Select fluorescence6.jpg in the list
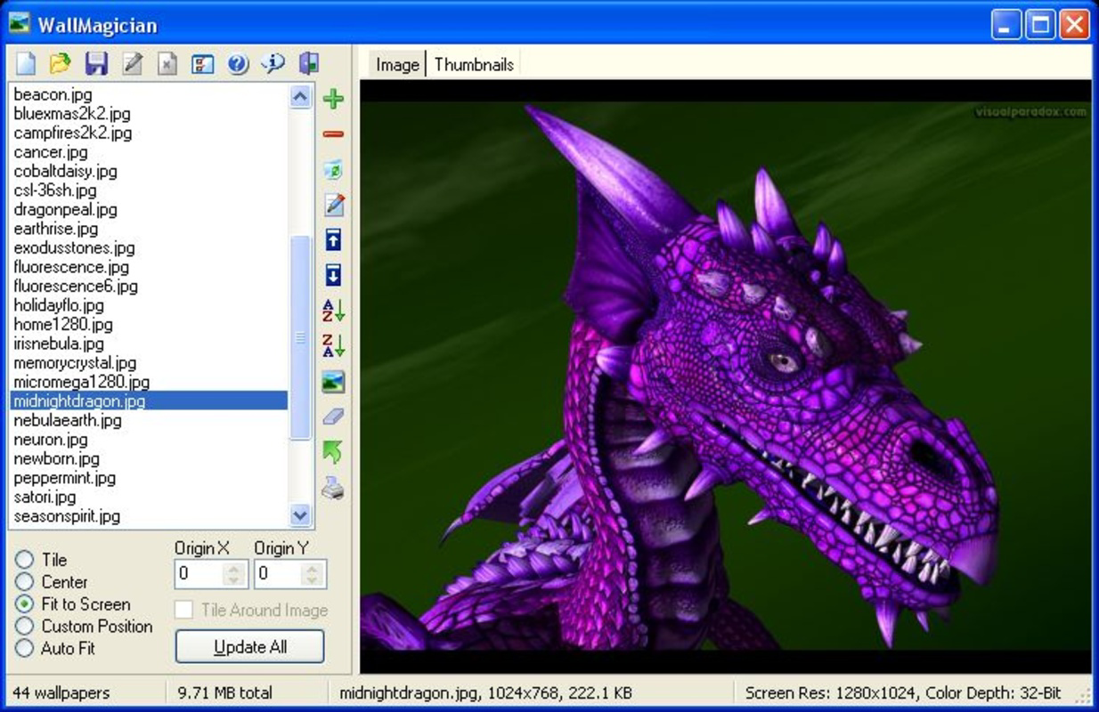1099x712 pixels. tap(149, 287)
